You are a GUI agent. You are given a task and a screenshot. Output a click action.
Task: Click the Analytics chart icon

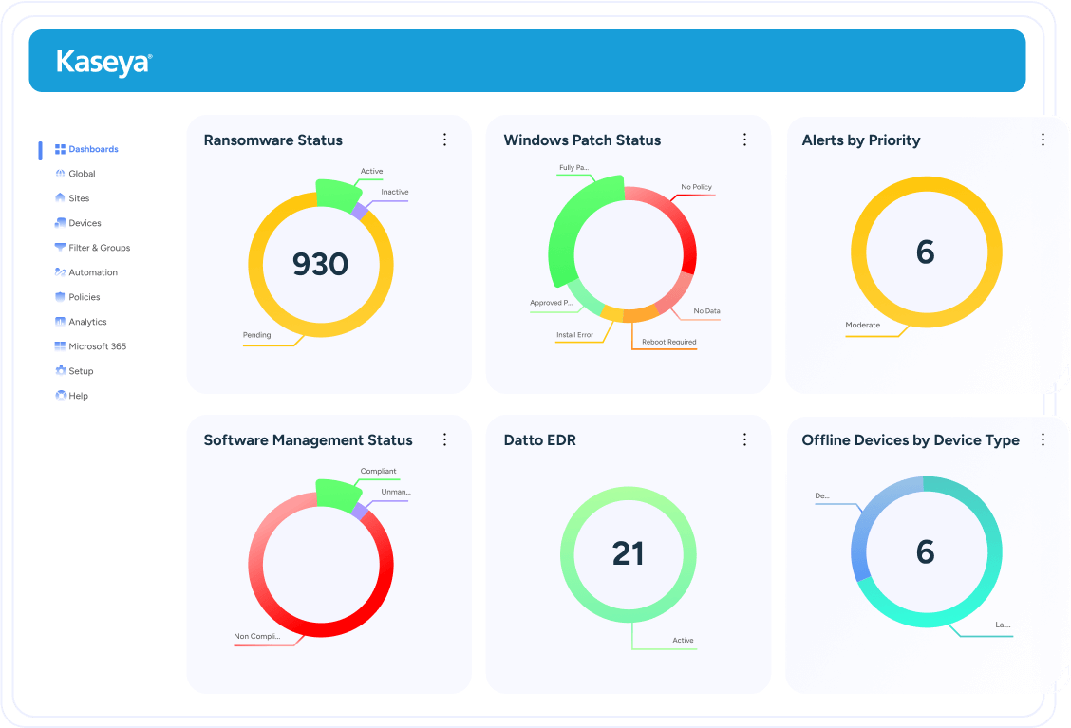60,322
